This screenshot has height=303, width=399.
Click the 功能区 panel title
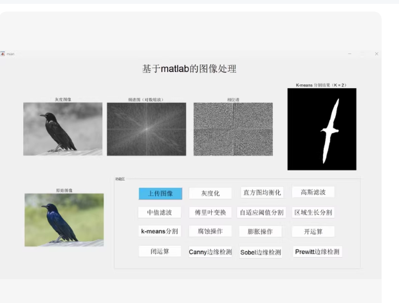(120, 179)
